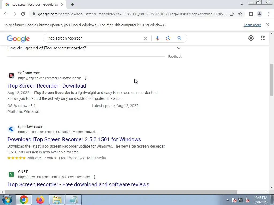Click the address bar URL

click(x=132, y=14)
